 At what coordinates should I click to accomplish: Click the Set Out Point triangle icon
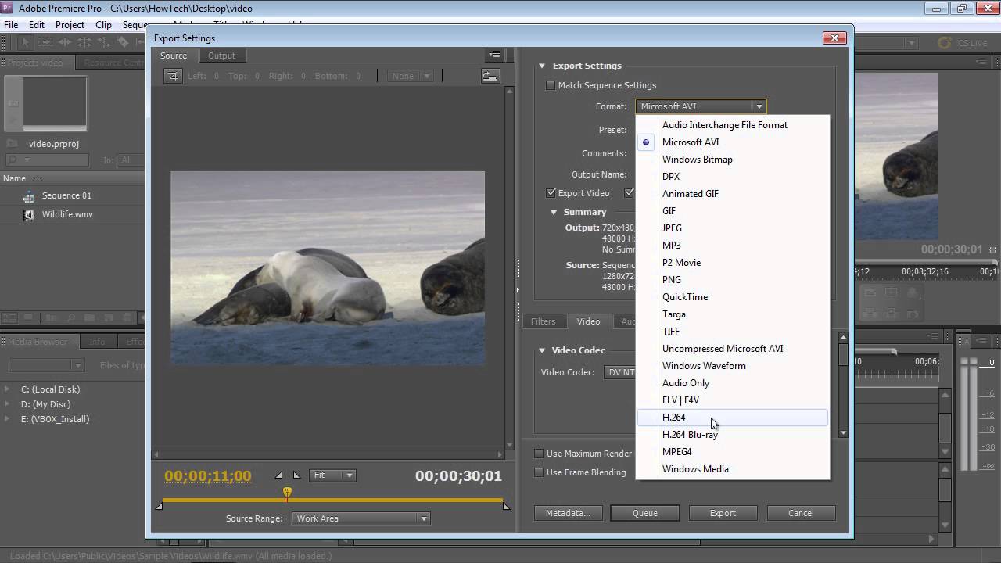[296, 475]
